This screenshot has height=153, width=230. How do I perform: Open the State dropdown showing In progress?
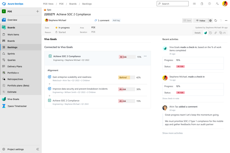[x=64, y=28]
